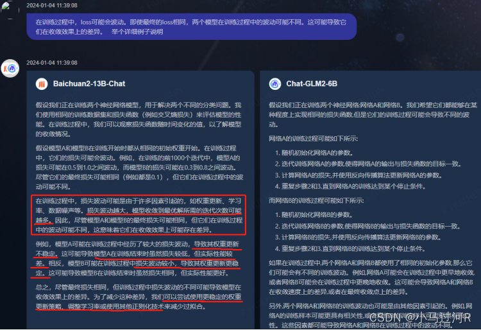Click the Baichuan paragraph starting '例如，模型A可能在训练过程中'

pos(137,259)
